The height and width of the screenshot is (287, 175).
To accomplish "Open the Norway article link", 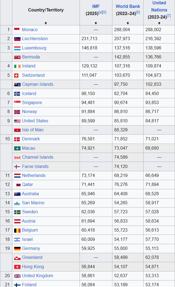I will coord(29,112).
